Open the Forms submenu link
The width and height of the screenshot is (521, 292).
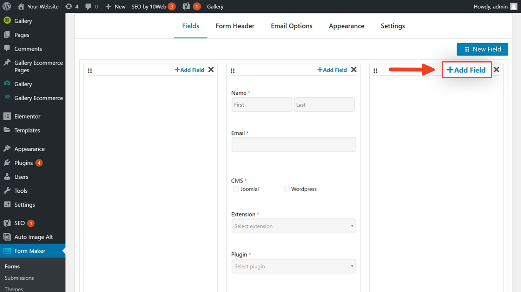point(12,266)
